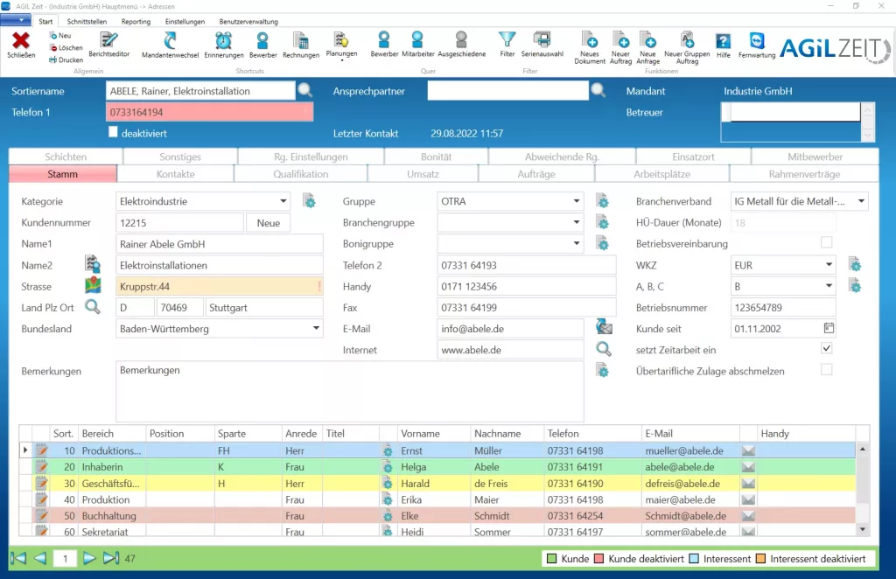The width and height of the screenshot is (896, 579).
Task: Click the Rechnungen toolbar icon
Action: (300, 40)
